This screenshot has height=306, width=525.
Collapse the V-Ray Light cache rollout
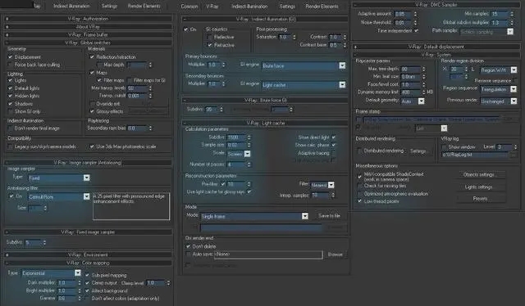pos(266,124)
